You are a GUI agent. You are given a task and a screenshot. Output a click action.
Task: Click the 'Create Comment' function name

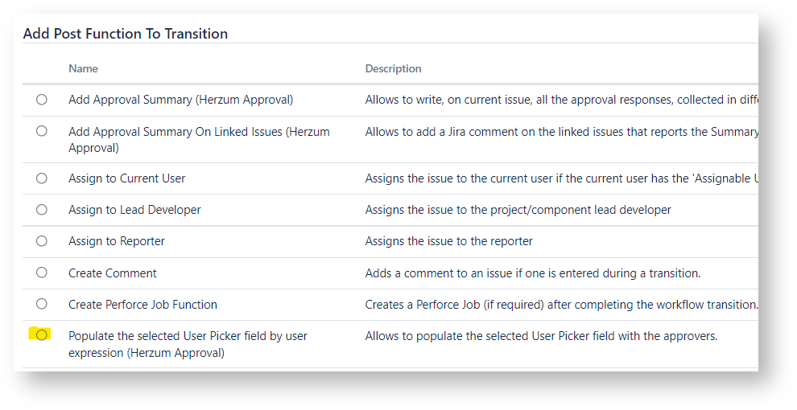pos(113,273)
